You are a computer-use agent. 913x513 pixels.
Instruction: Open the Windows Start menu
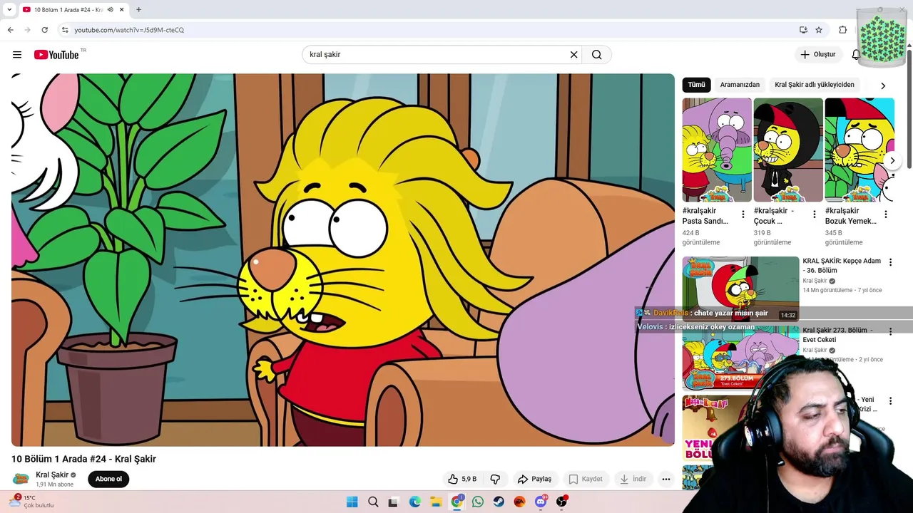pyautogui.click(x=352, y=502)
